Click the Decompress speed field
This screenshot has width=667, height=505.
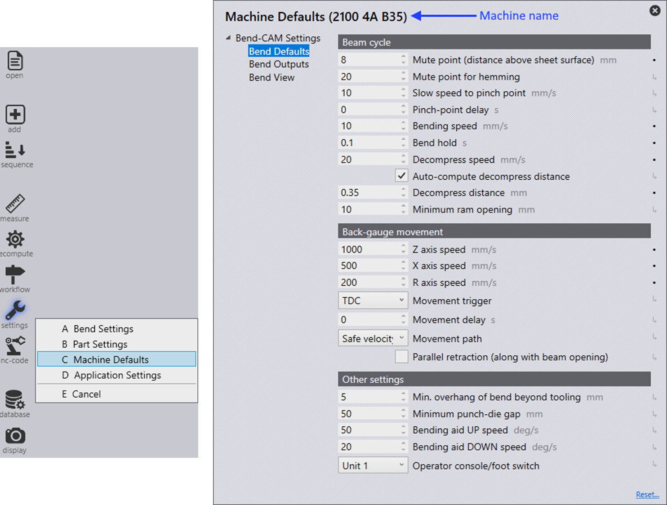(372, 159)
